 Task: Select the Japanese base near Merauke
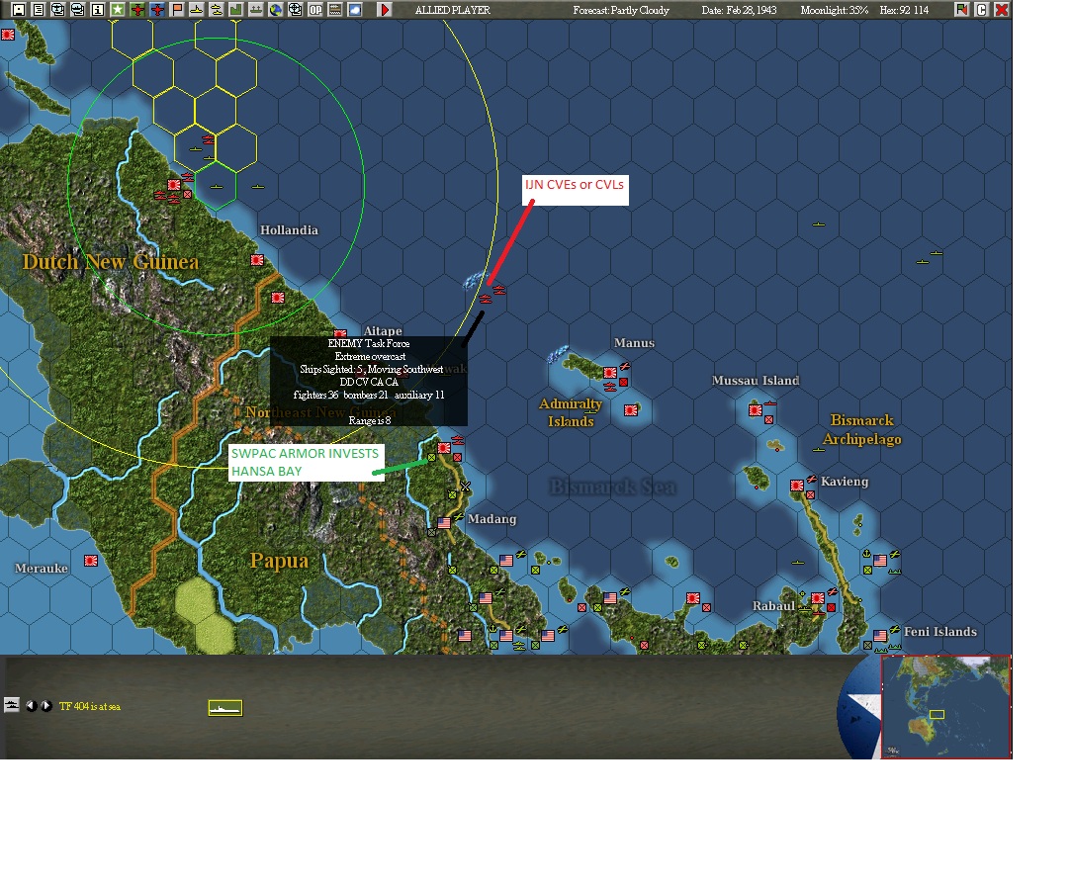tap(91, 560)
